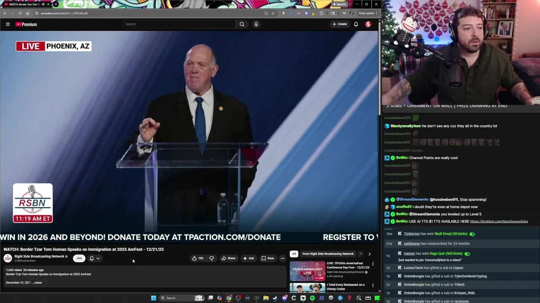Like the video with thumbs up

coord(198,258)
